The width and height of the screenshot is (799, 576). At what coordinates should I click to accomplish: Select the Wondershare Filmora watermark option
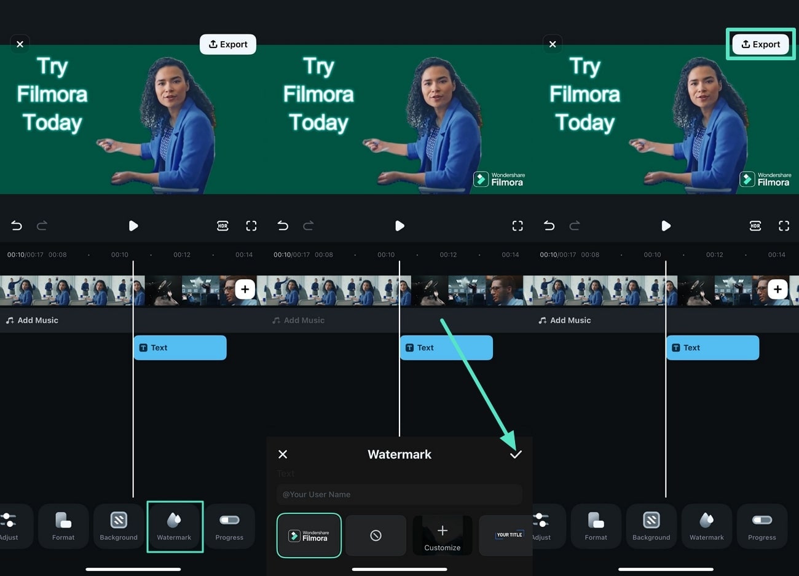309,535
